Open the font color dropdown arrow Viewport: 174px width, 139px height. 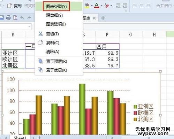101,6
